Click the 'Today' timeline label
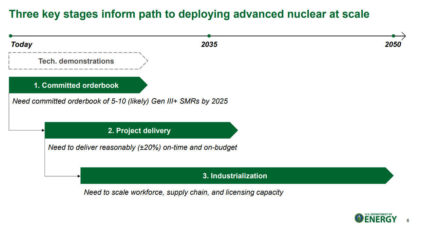421x238 pixels. pyautogui.click(x=22, y=45)
